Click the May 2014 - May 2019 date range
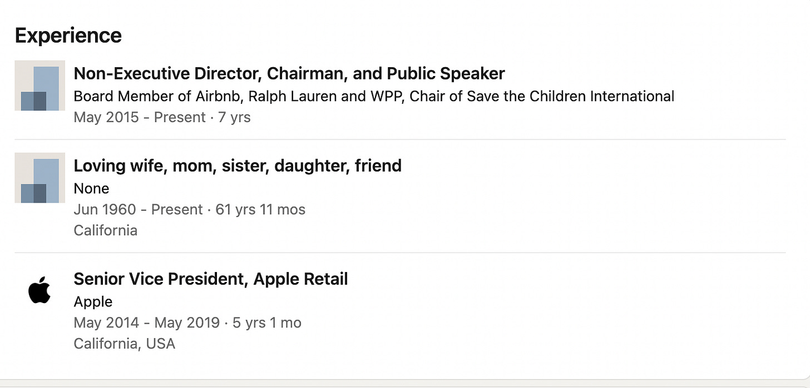The width and height of the screenshot is (810, 388). pos(146,323)
